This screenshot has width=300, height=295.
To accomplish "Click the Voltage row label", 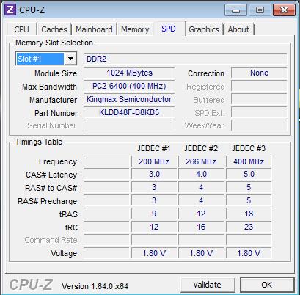I will (x=64, y=253).
